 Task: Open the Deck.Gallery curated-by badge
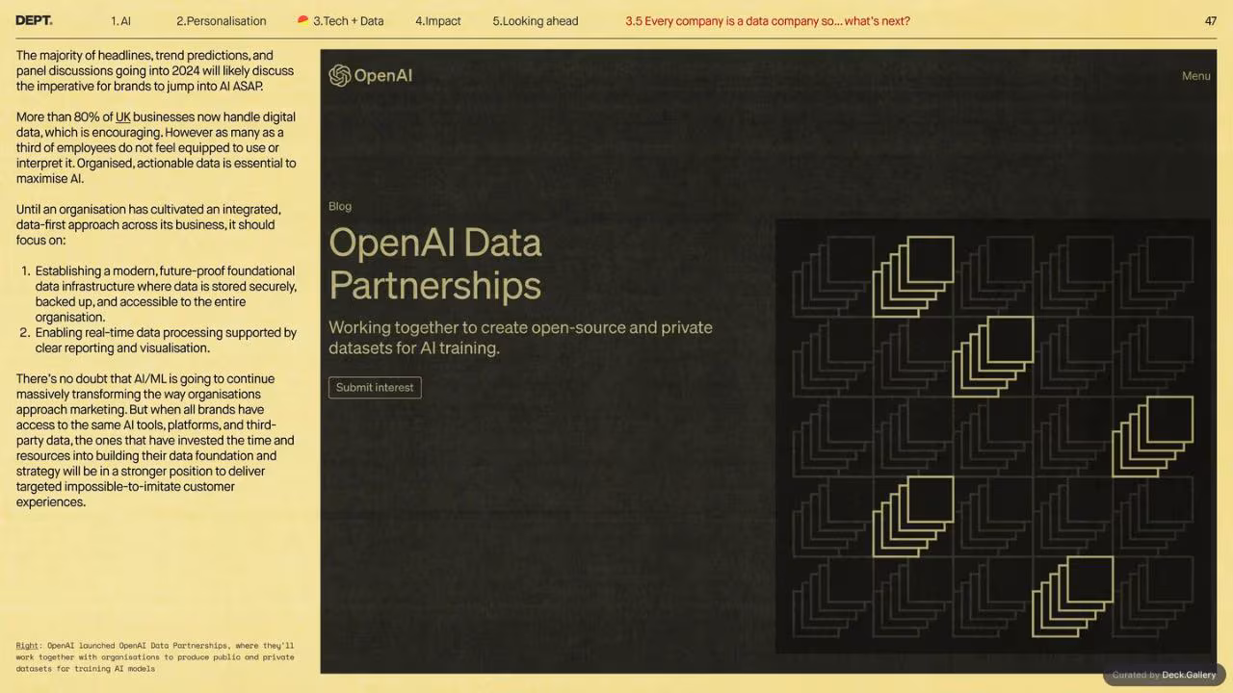(x=1164, y=675)
